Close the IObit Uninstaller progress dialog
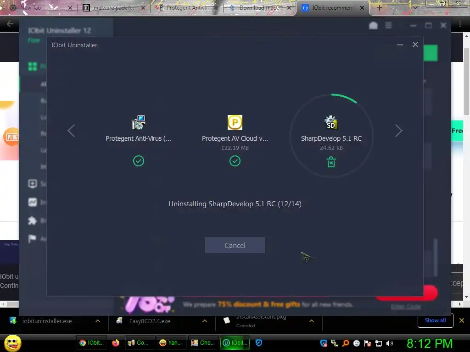 (415, 44)
